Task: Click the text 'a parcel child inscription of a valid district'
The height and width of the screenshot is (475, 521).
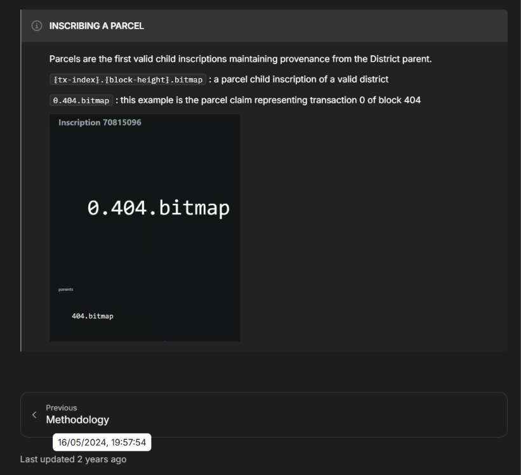Action: (301, 79)
